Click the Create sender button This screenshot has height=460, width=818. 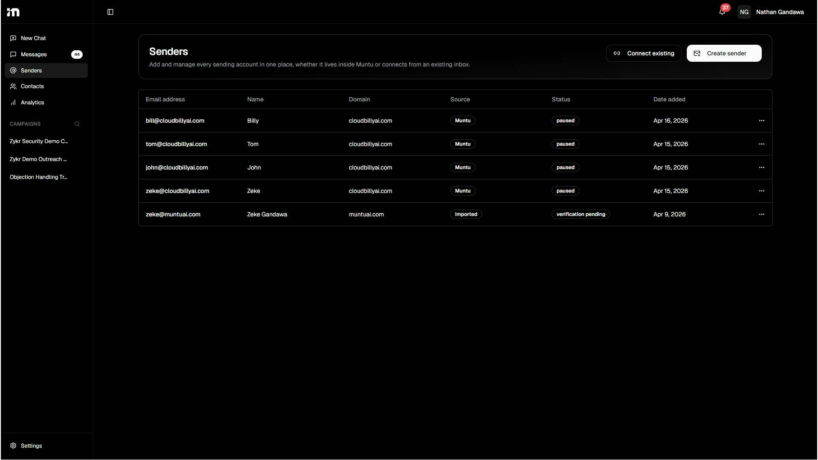click(x=724, y=54)
